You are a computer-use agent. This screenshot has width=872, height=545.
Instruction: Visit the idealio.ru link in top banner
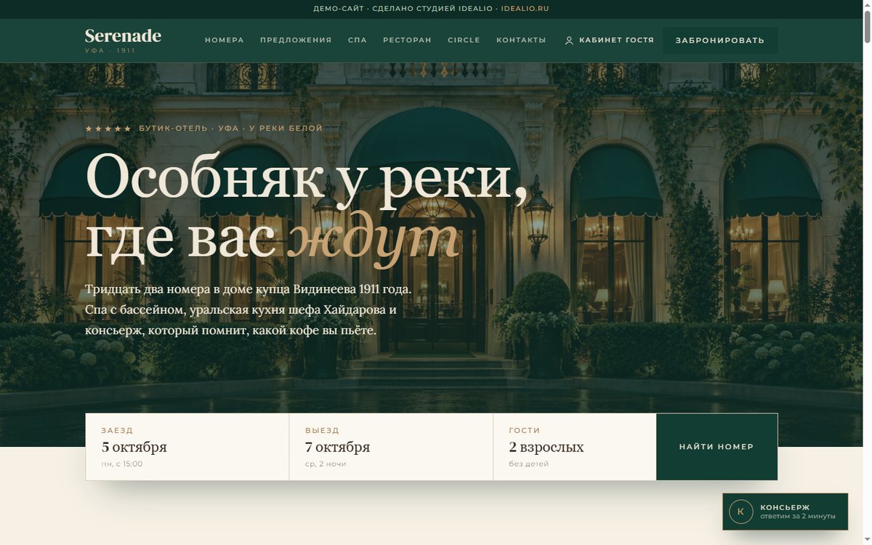pyautogui.click(x=525, y=9)
